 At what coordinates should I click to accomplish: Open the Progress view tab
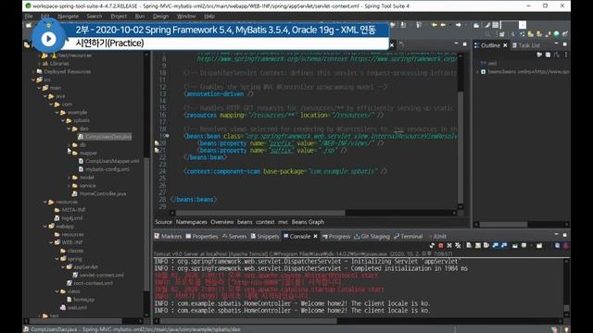pos(336,237)
